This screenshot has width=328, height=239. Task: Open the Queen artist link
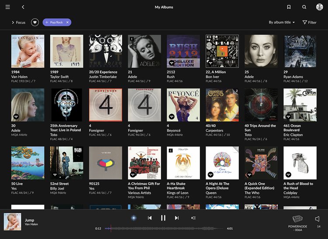211,193
